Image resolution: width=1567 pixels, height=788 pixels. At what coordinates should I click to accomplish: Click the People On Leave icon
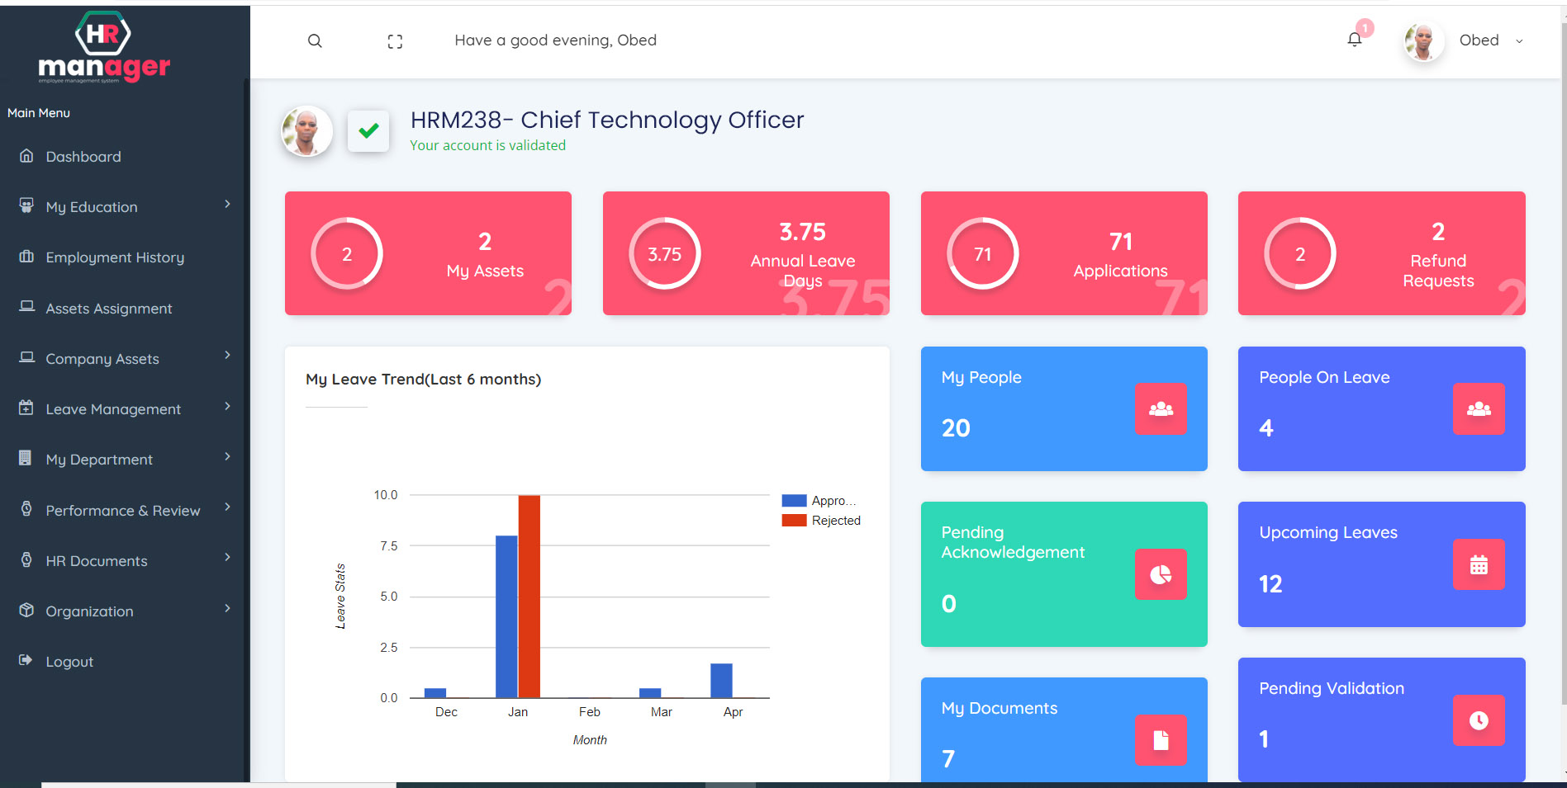[x=1478, y=408]
